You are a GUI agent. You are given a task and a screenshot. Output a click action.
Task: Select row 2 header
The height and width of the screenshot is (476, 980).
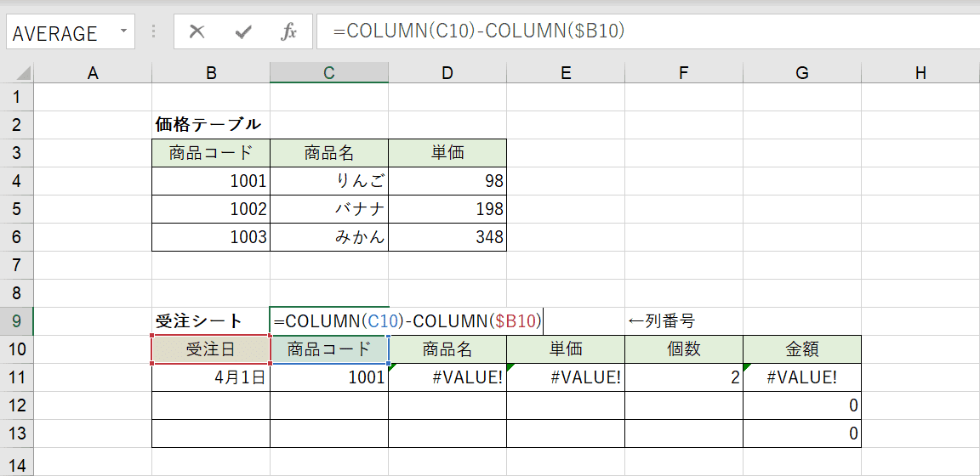point(16,125)
